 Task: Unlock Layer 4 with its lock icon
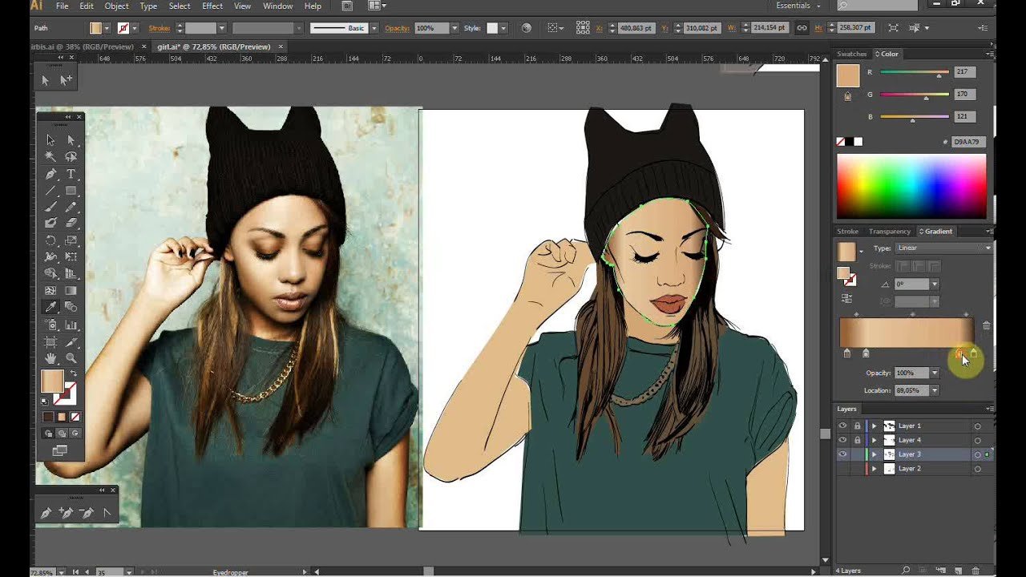coord(857,440)
